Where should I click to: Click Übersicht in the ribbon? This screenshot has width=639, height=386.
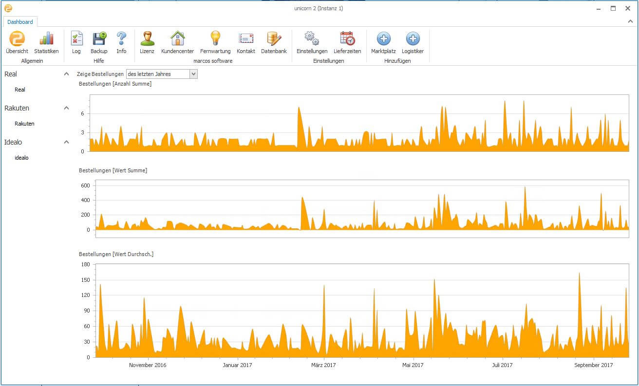click(x=17, y=41)
